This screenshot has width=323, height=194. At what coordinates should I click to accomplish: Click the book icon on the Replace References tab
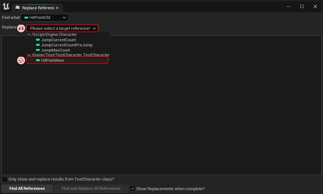pyautogui.click(x=18, y=8)
